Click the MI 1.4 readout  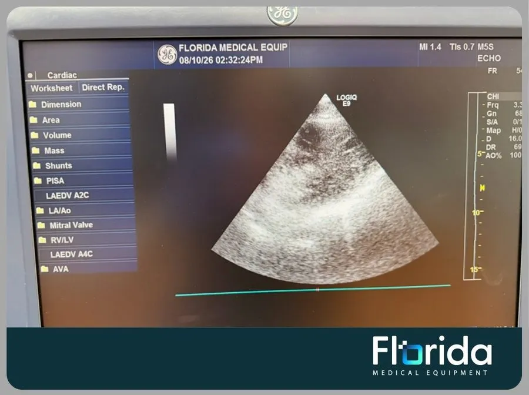(x=430, y=47)
